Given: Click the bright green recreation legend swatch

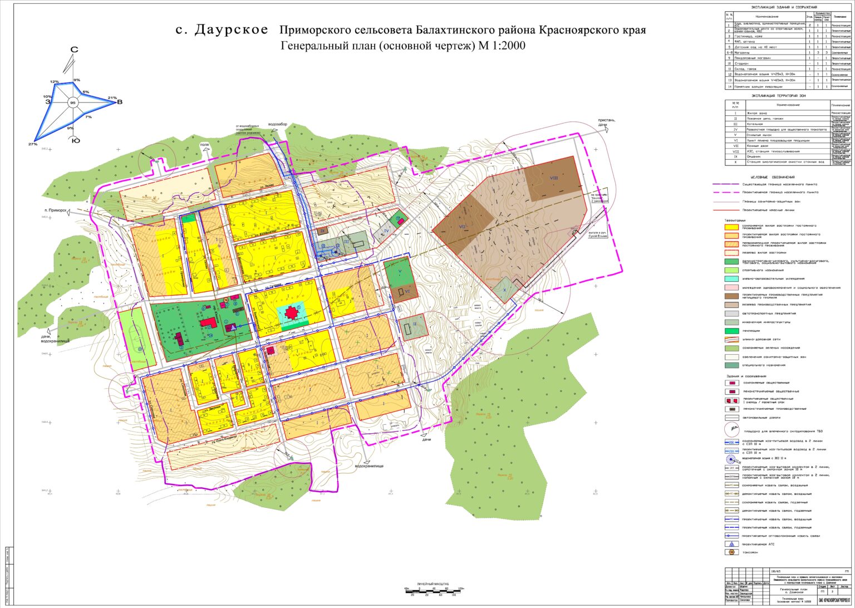Looking at the screenshot, I should tap(731, 331).
